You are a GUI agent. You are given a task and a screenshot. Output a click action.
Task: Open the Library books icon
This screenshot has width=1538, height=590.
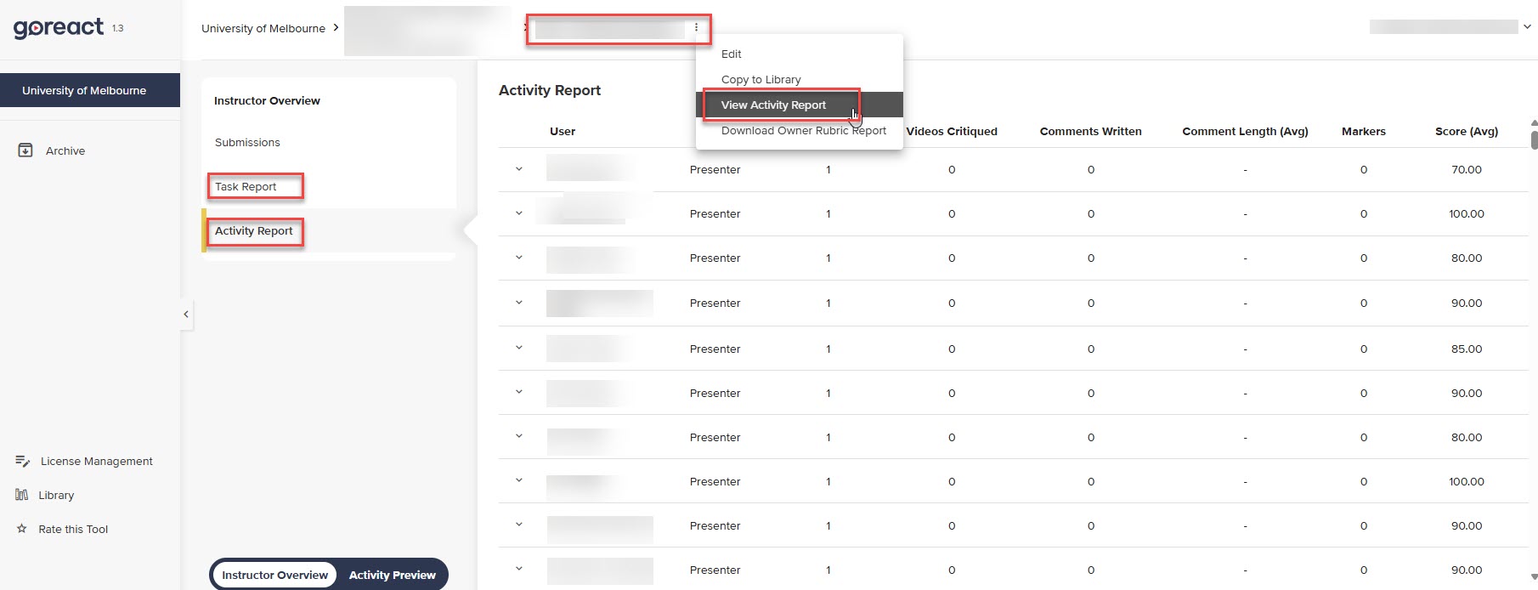22,495
